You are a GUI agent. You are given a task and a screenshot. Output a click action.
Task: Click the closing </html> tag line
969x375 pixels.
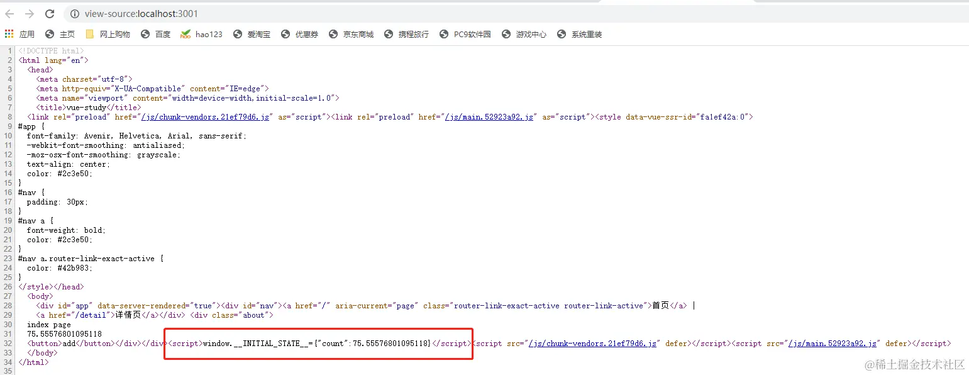(x=33, y=362)
